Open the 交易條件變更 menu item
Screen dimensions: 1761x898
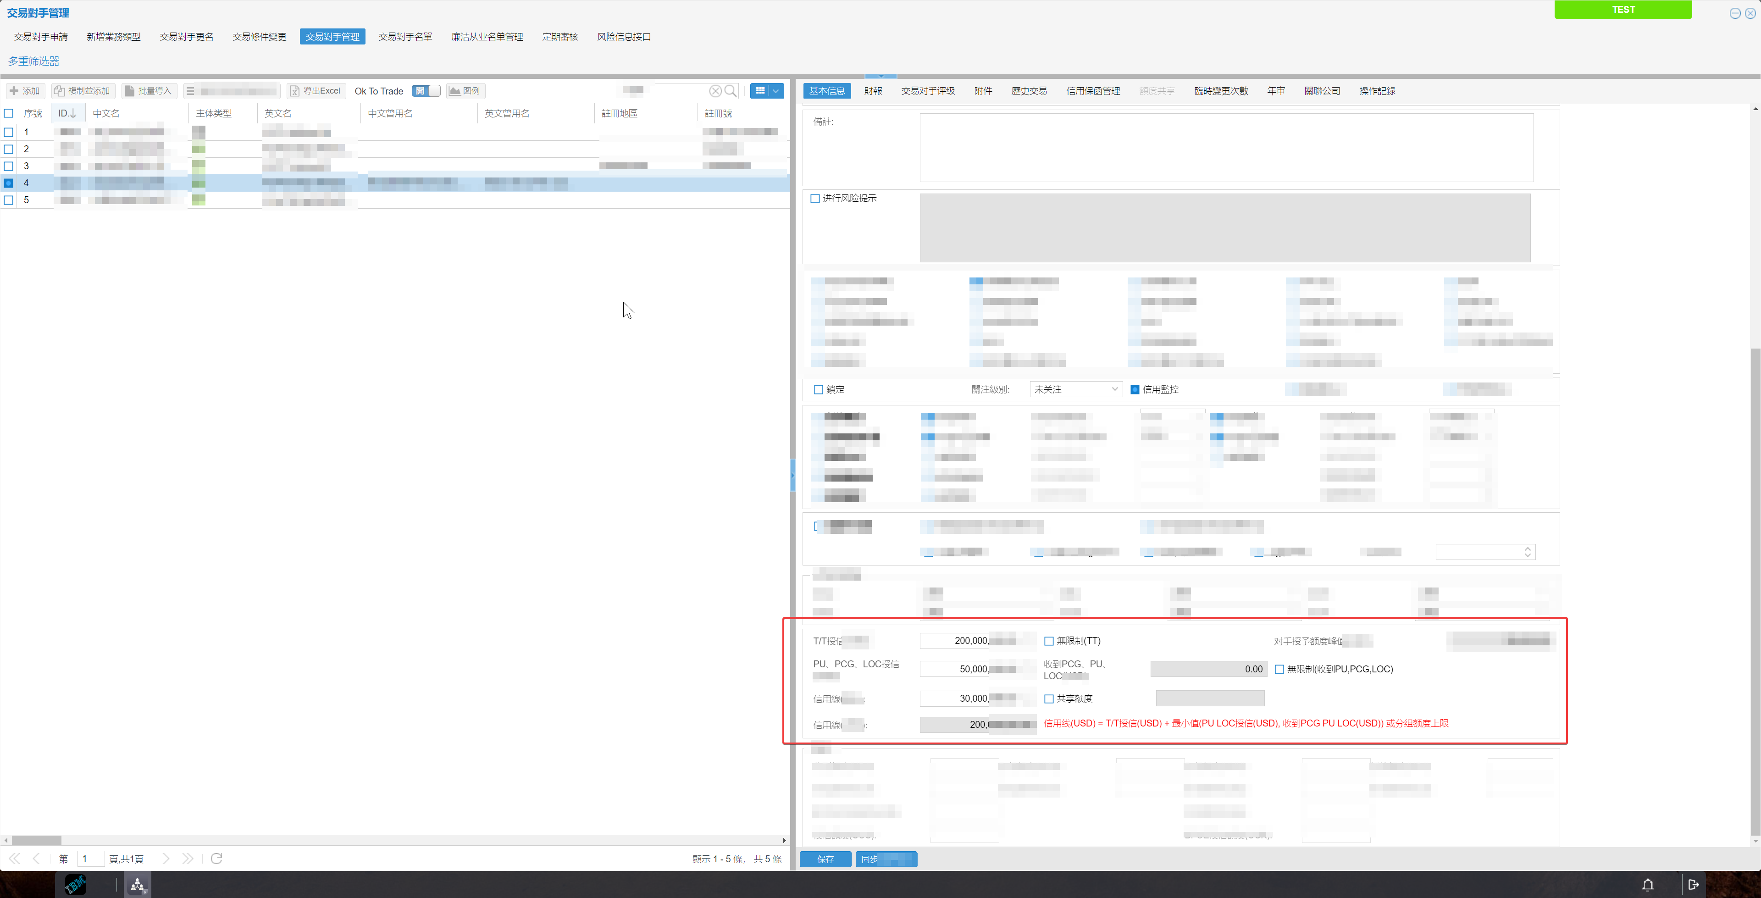(259, 37)
